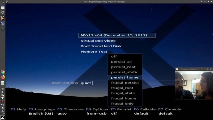Click the volume speaker tray icon
The height and width of the screenshot is (120, 213).
(2, 105)
